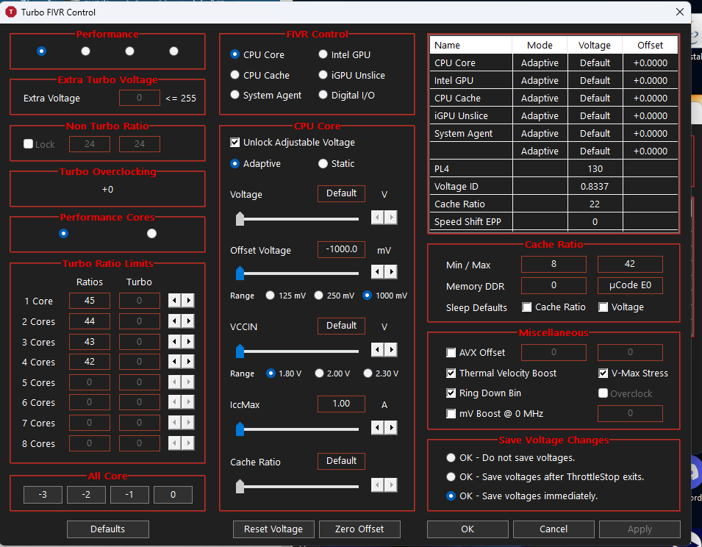This screenshot has height=547, width=702.
Task: Select the second Performance Cores radio button
Action: [x=151, y=233]
